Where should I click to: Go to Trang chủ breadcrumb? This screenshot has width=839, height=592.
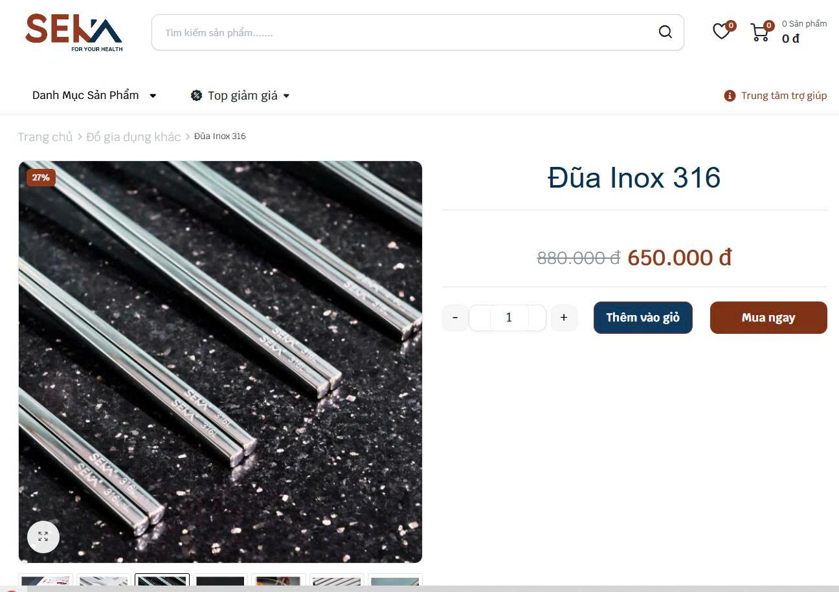pyautogui.click(x=45, y=137)
